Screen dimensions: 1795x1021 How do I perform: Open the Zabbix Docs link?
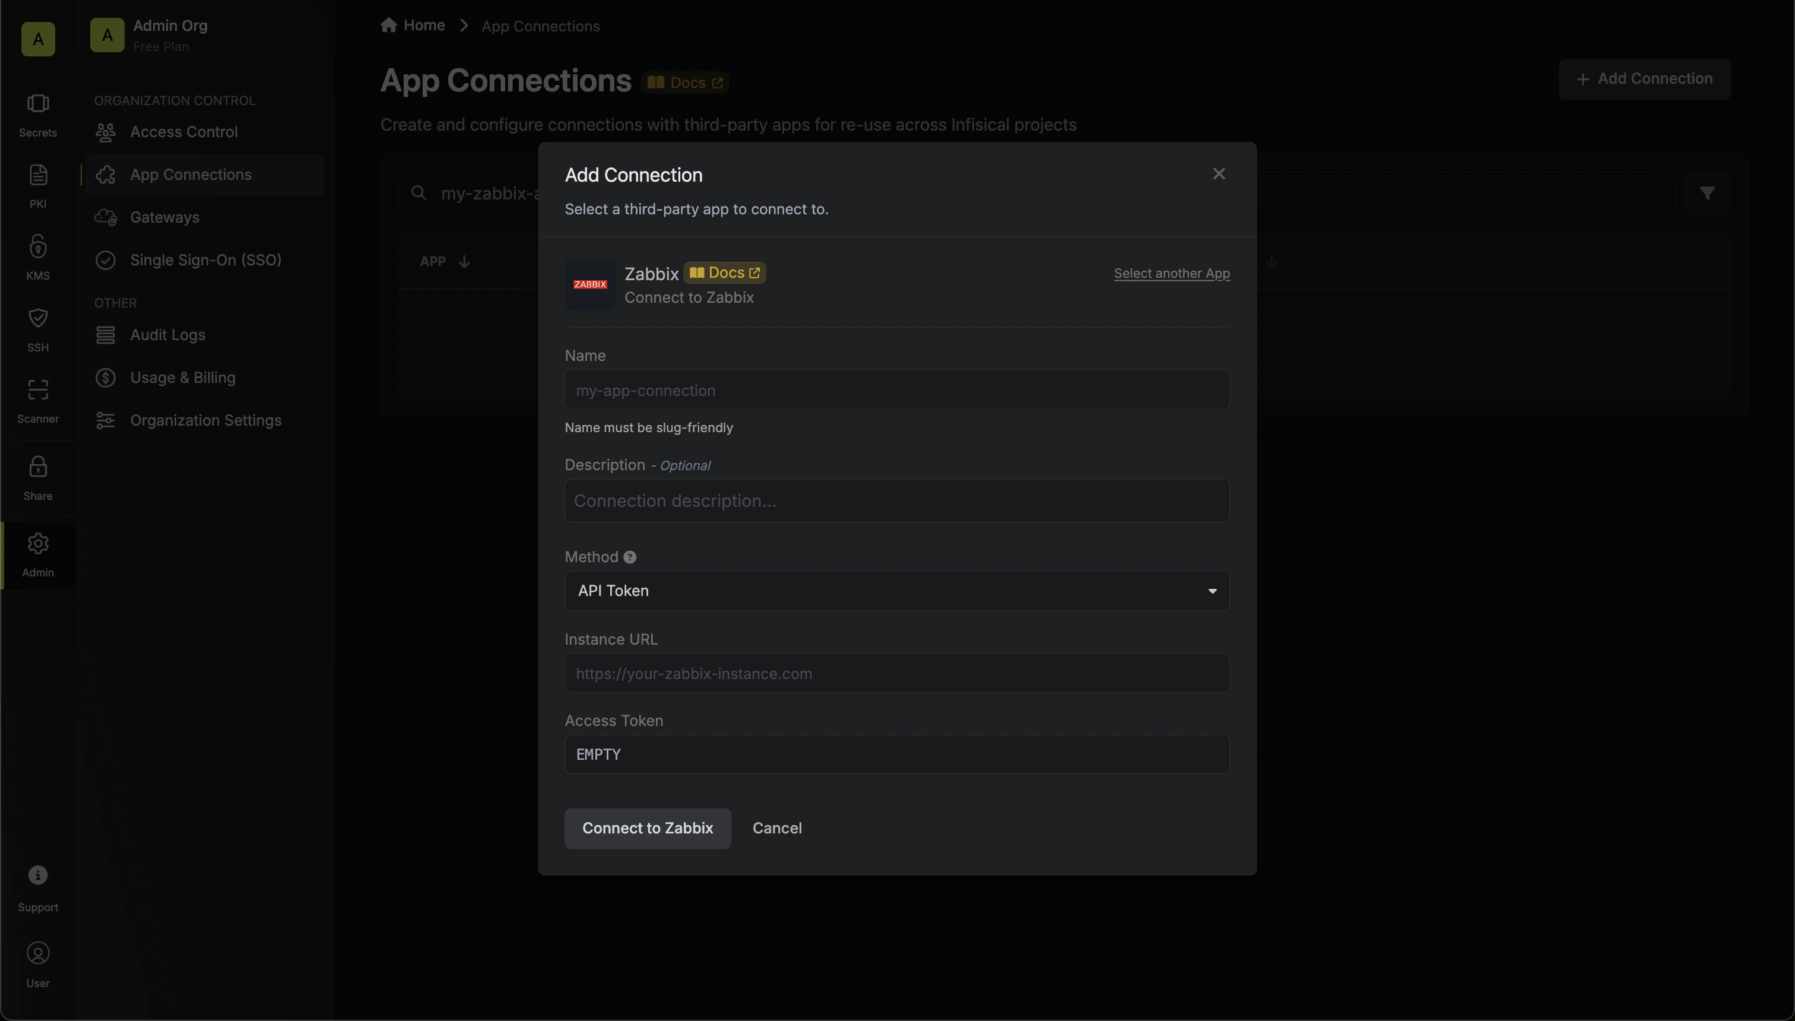click(x=725, y=273)
